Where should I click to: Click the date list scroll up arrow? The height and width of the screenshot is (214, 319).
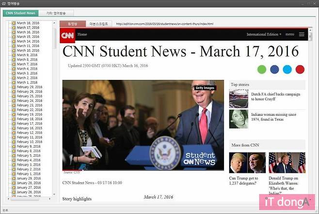tap(54, 23)
